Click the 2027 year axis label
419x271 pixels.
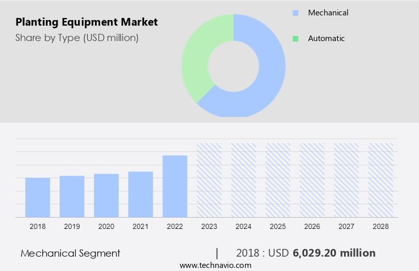pos(347,226)
